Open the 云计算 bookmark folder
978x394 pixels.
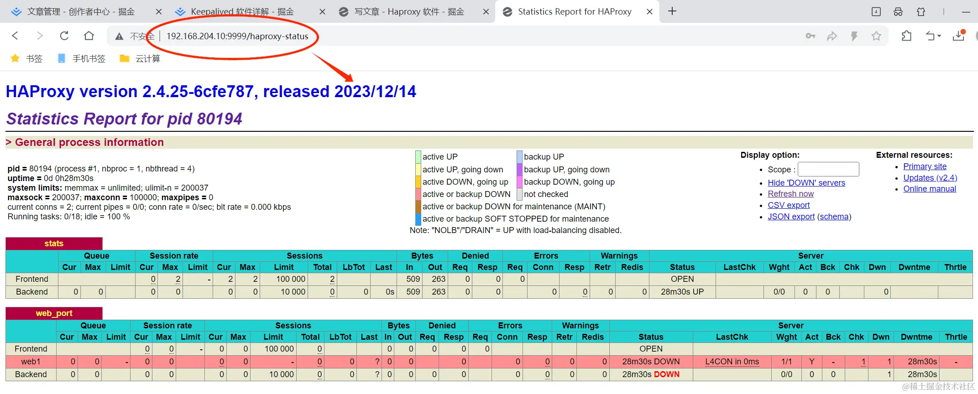140,58
